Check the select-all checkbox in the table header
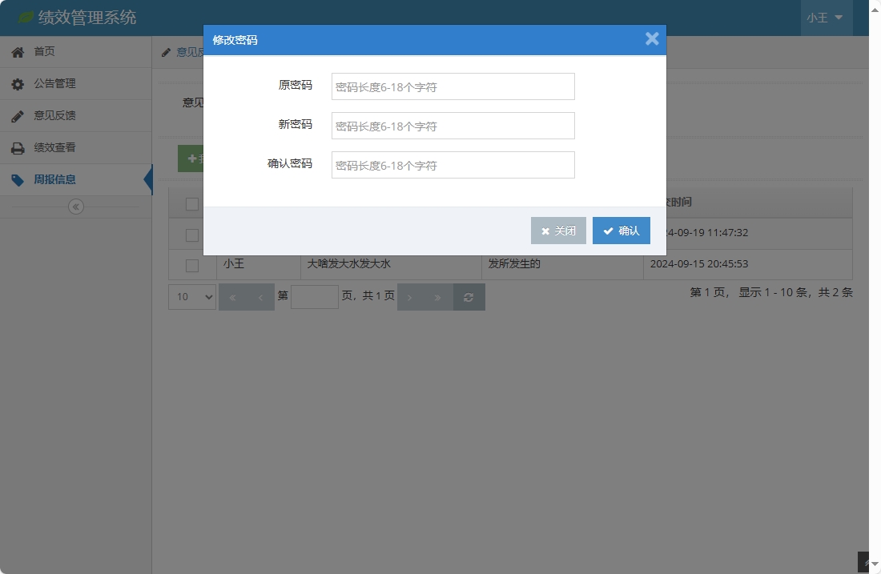 (x=191, y=204)
